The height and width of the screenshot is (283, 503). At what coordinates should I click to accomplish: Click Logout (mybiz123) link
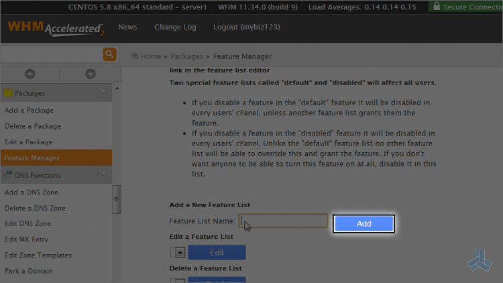pyautogui.click(x=247, y=27)
